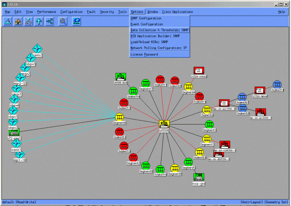
Task: Select the s6506 switch node
Action: coord(164,124)
